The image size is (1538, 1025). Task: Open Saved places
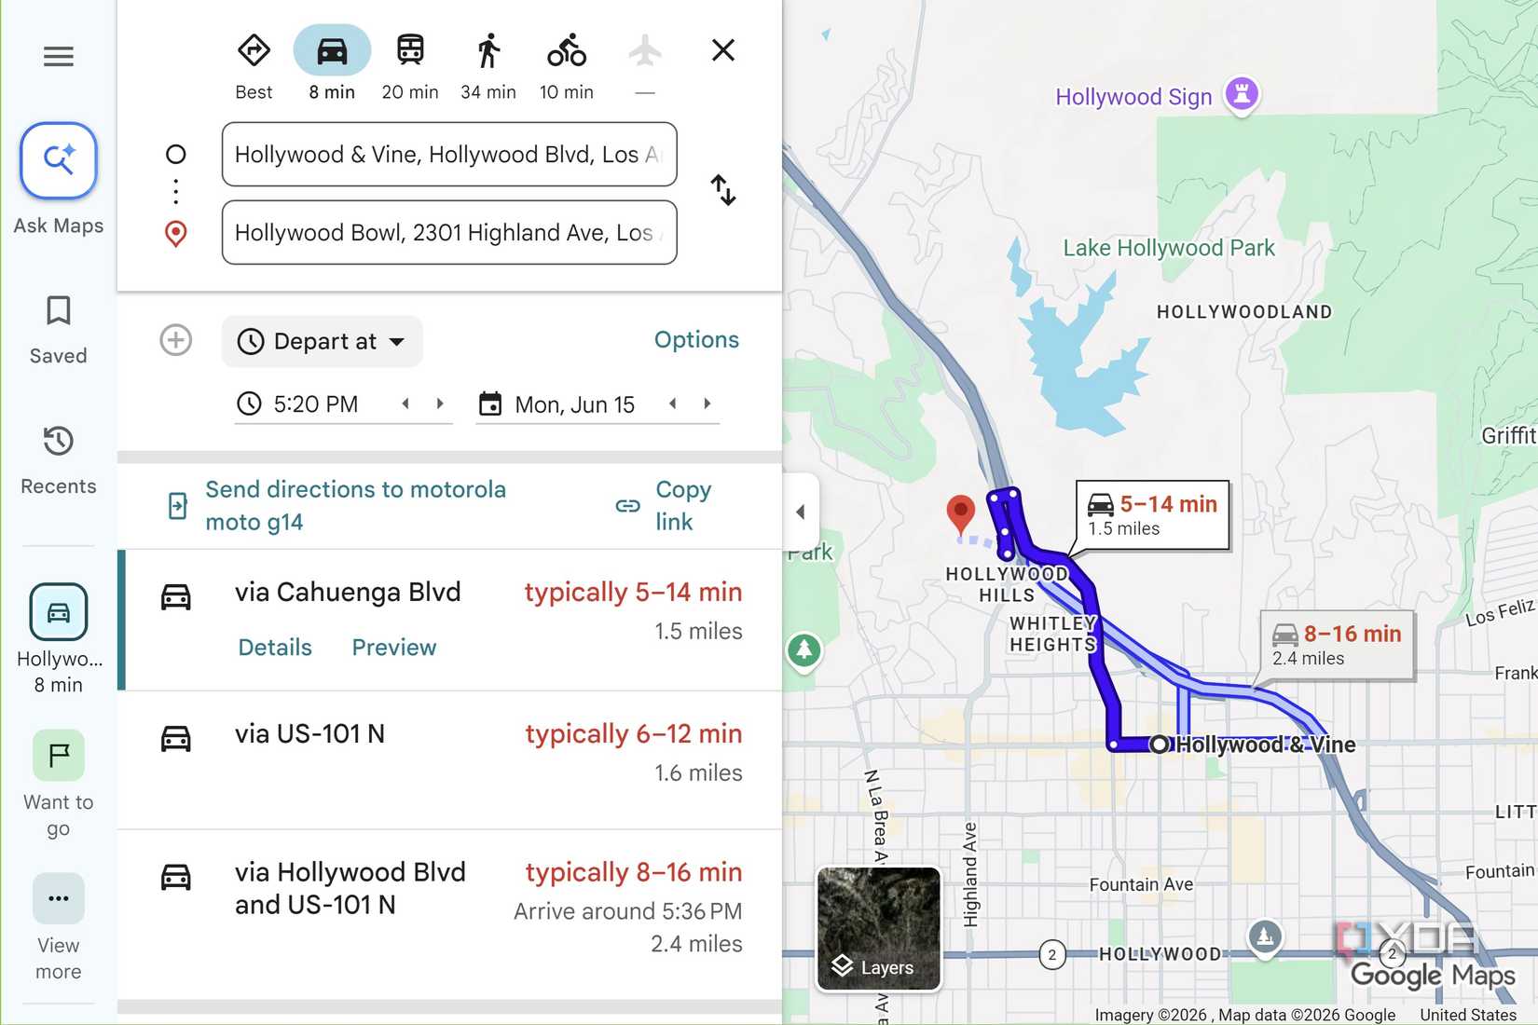[58, 330]
